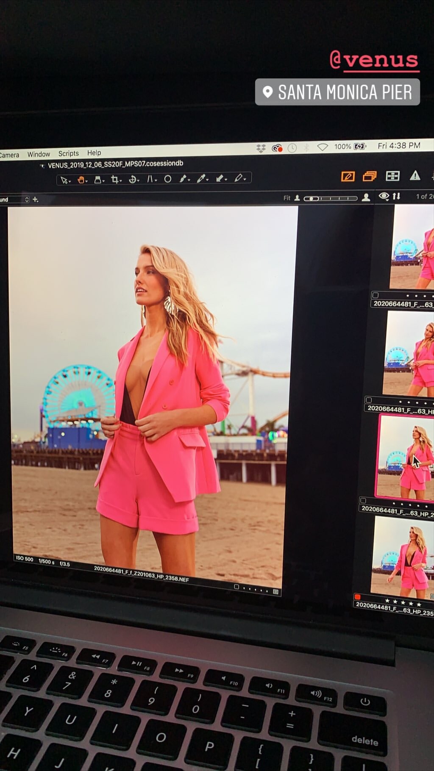Choose the Rotation straighten tool
The image size is (434, 771).
coord(133,180)
